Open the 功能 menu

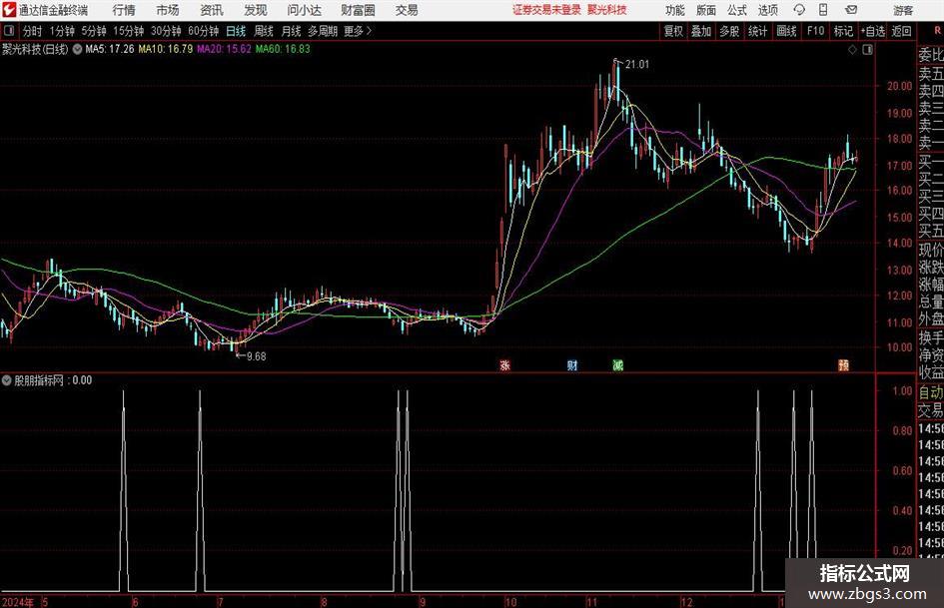675,10
